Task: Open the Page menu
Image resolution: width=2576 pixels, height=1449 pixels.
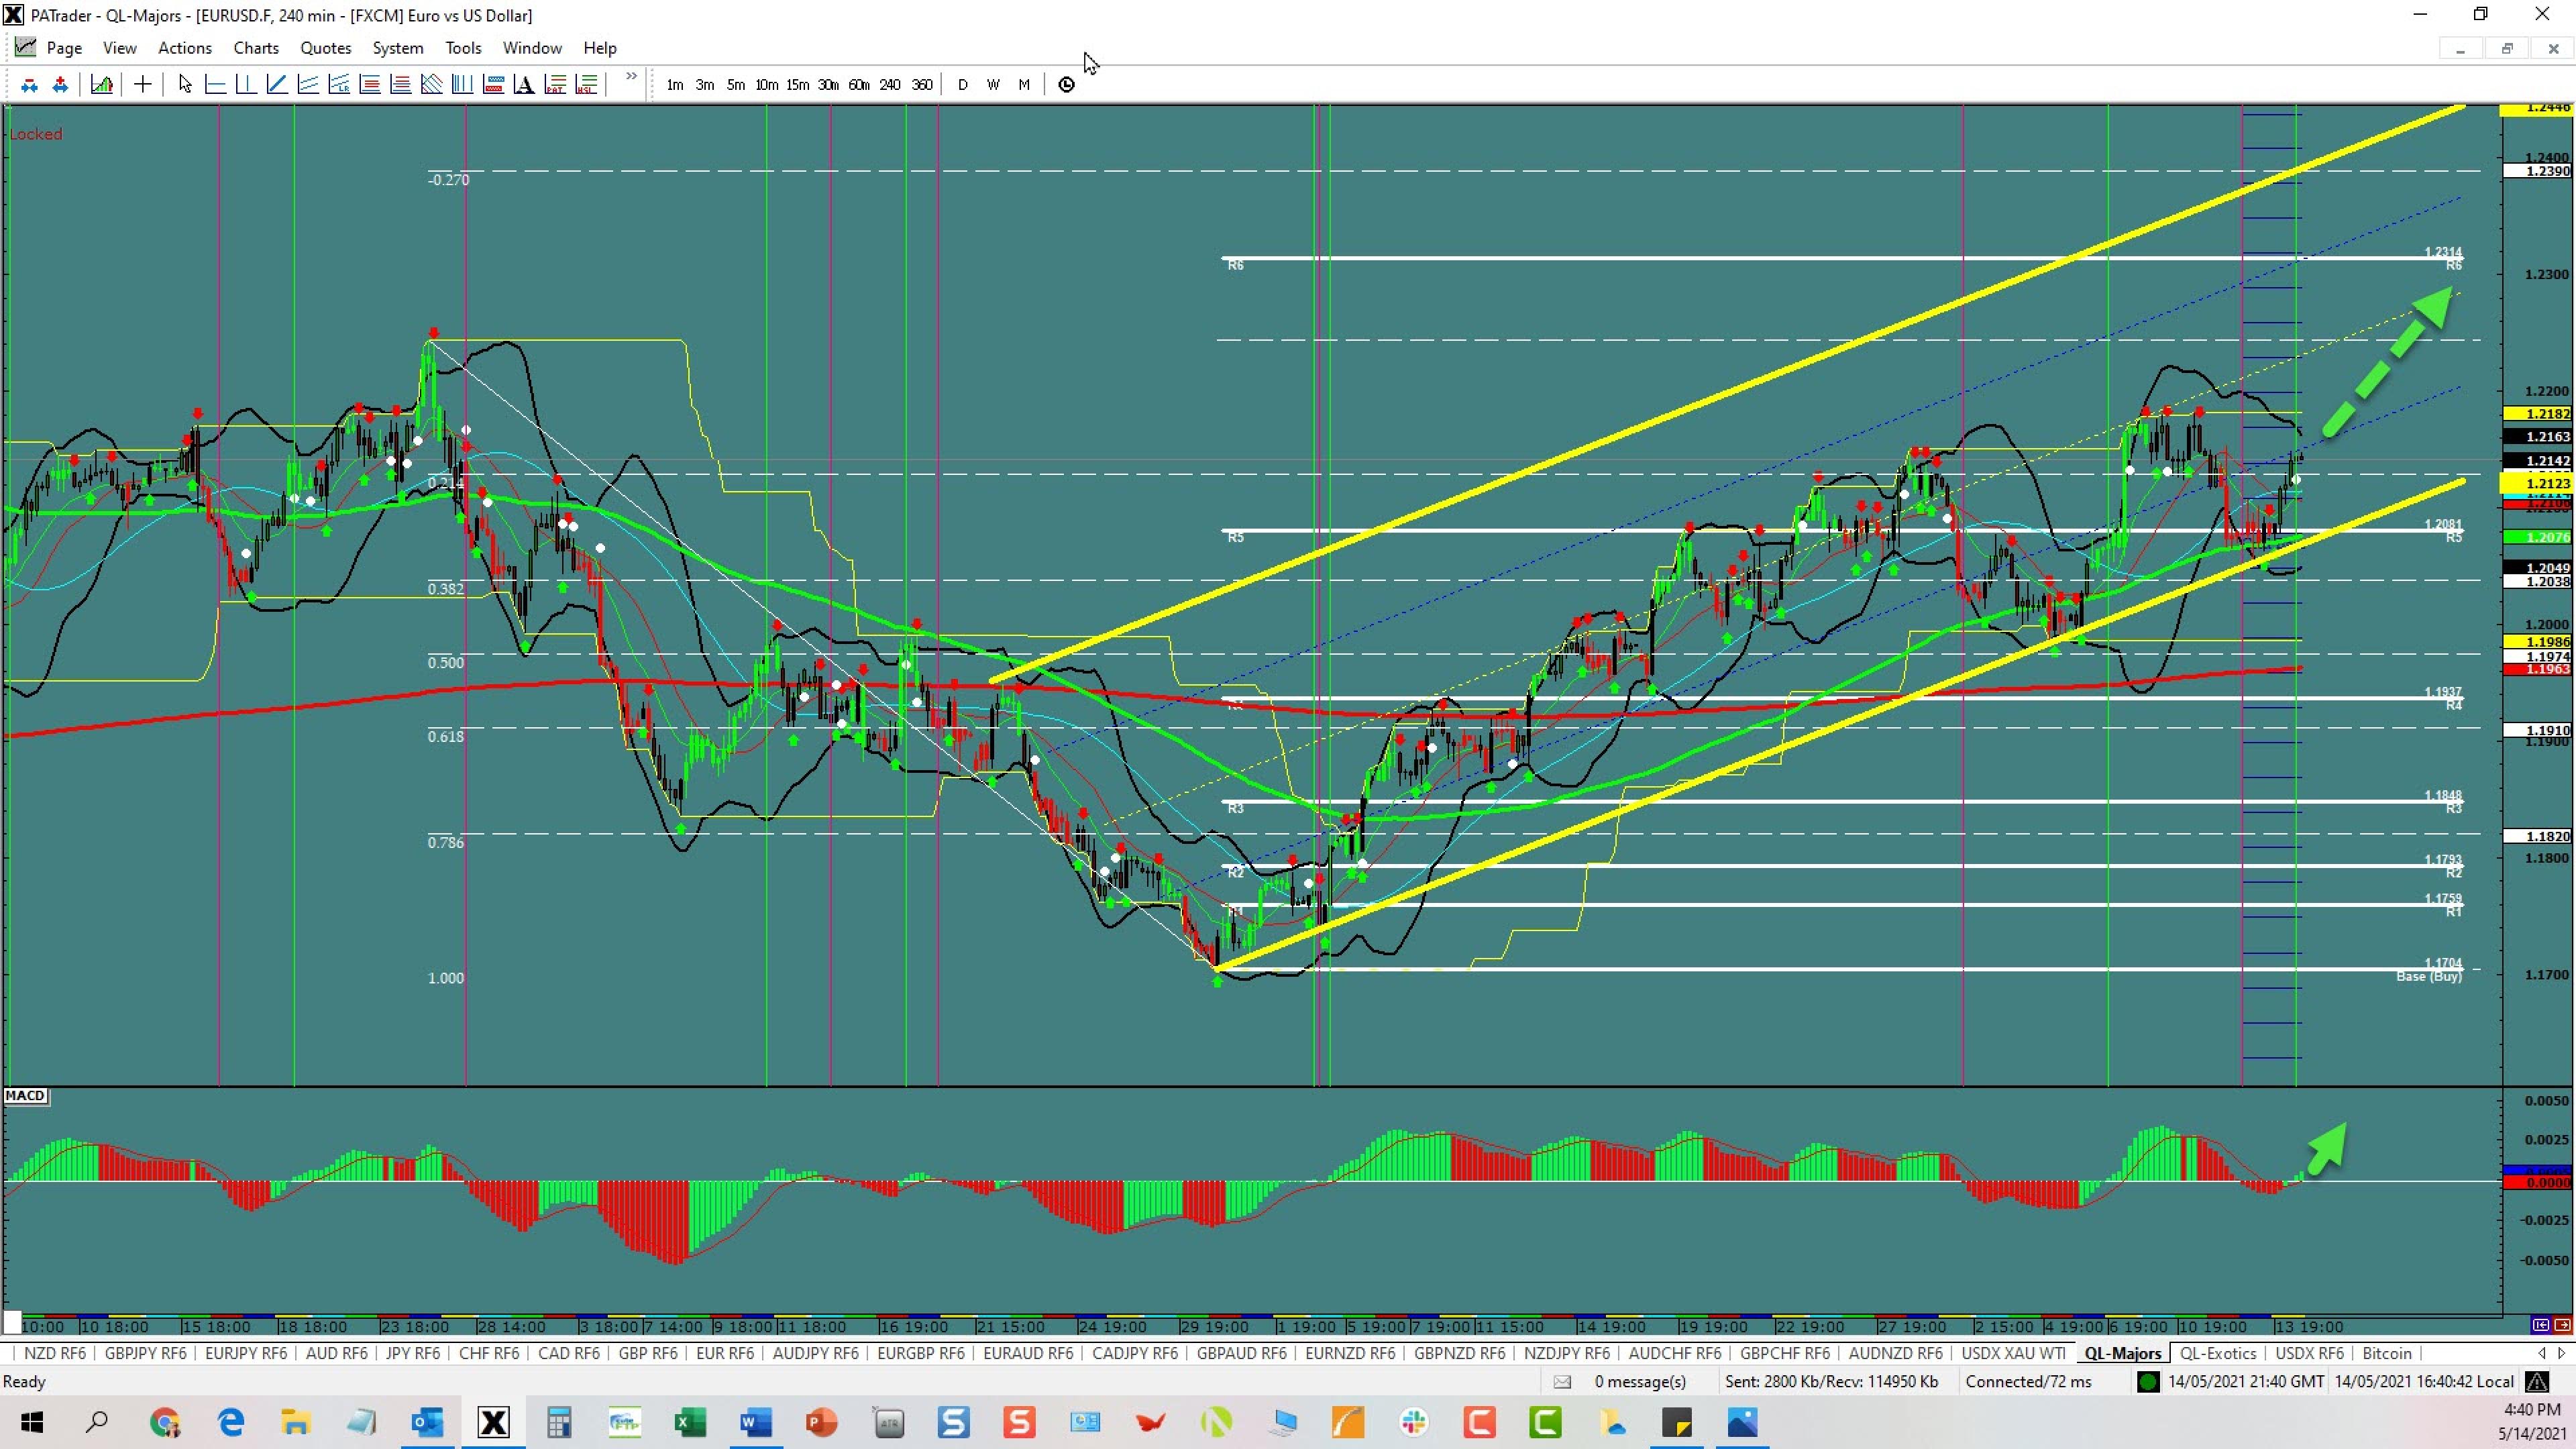Action: coord(64,48)
